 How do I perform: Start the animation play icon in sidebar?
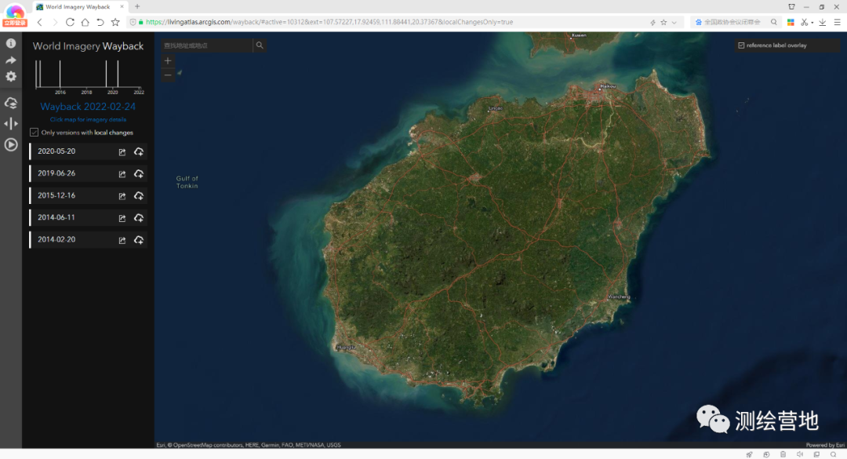pyautogui.click(x=11, y=145)
